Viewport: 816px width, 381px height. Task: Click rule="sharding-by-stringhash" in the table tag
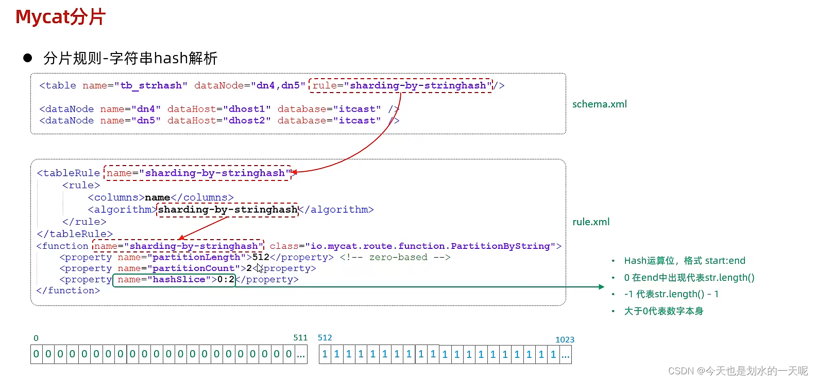coord(401,85)
